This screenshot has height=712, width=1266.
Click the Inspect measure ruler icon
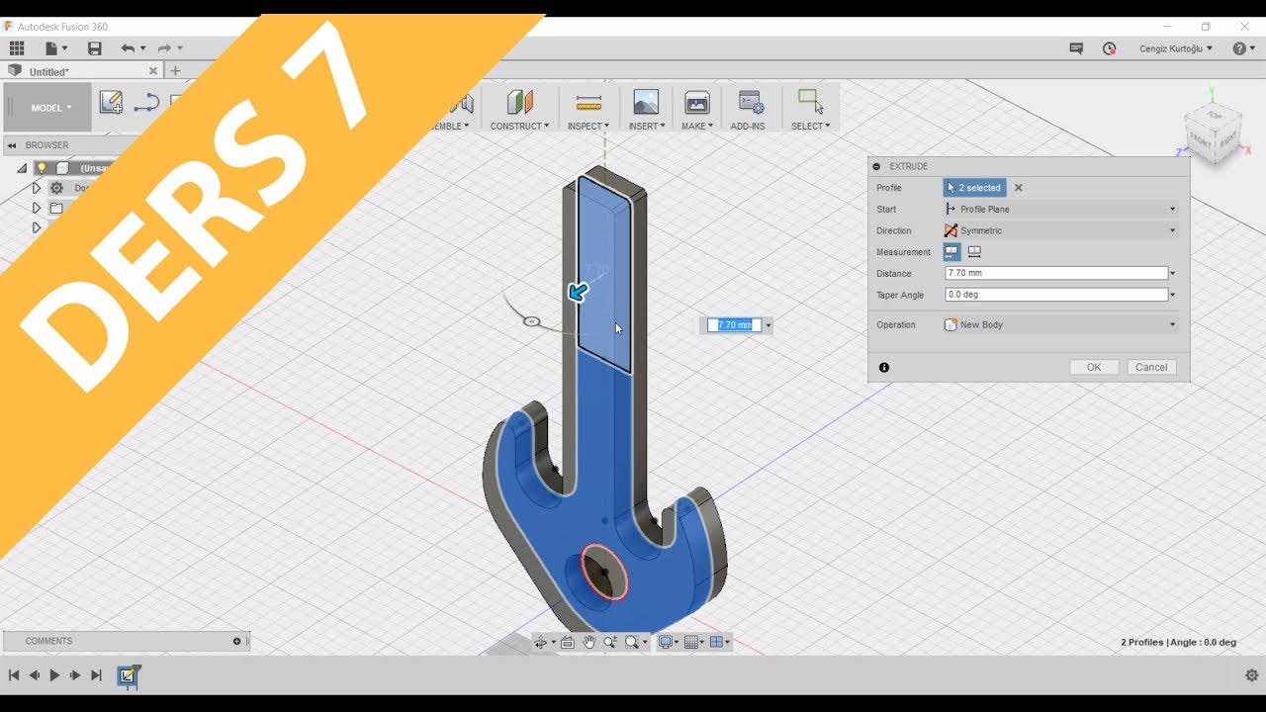(x=588, y=102)
